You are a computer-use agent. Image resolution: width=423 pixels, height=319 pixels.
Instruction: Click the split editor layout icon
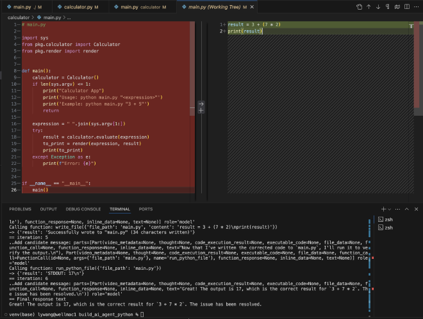[407, 7]
